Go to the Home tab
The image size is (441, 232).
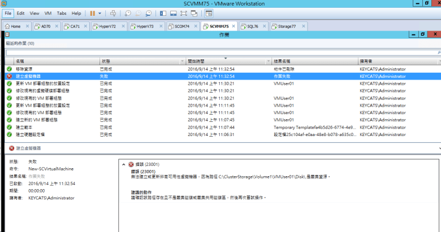click(x=14, y=26)
